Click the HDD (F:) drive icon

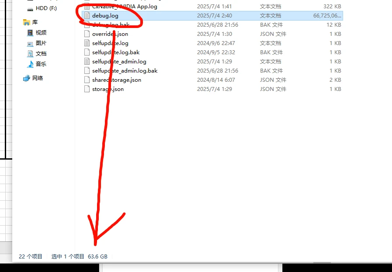pos(30,8)
